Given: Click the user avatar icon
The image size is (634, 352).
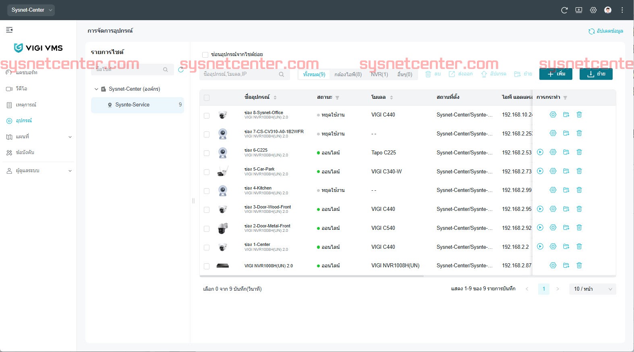Looking at the screenshot, I should tap(608, 10).
